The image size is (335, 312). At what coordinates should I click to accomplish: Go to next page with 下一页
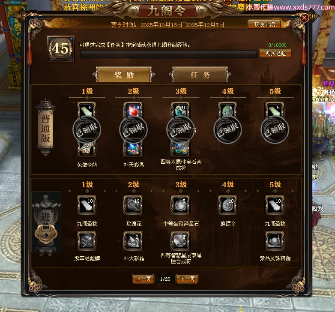point(187,279)
